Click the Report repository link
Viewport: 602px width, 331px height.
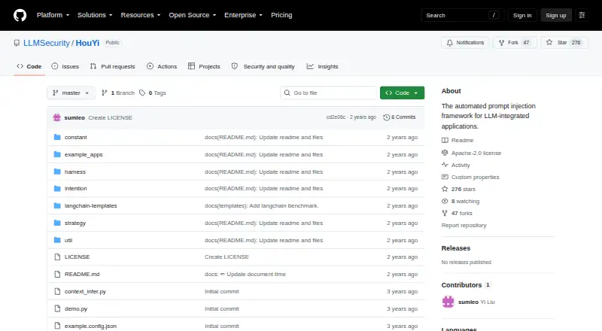click(x=464, y=226)
